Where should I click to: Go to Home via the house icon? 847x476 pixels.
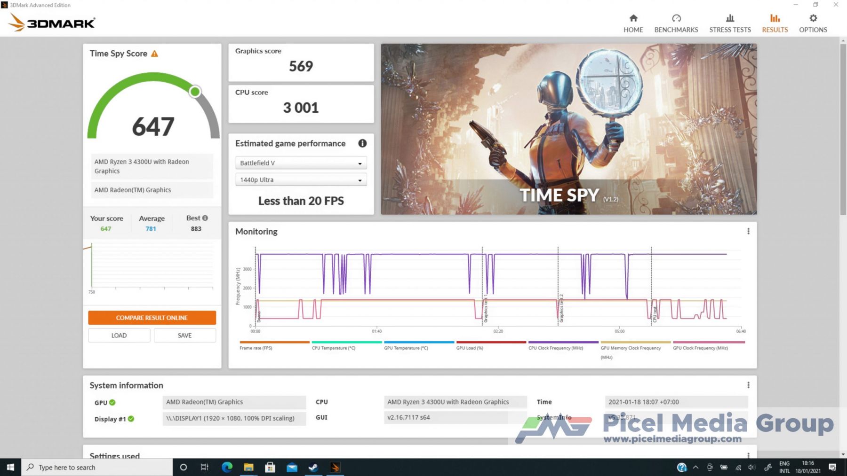pos(633,19)
